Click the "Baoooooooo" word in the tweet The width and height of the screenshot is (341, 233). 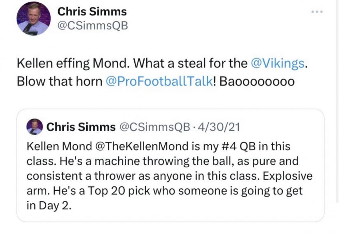click(257, 82)
